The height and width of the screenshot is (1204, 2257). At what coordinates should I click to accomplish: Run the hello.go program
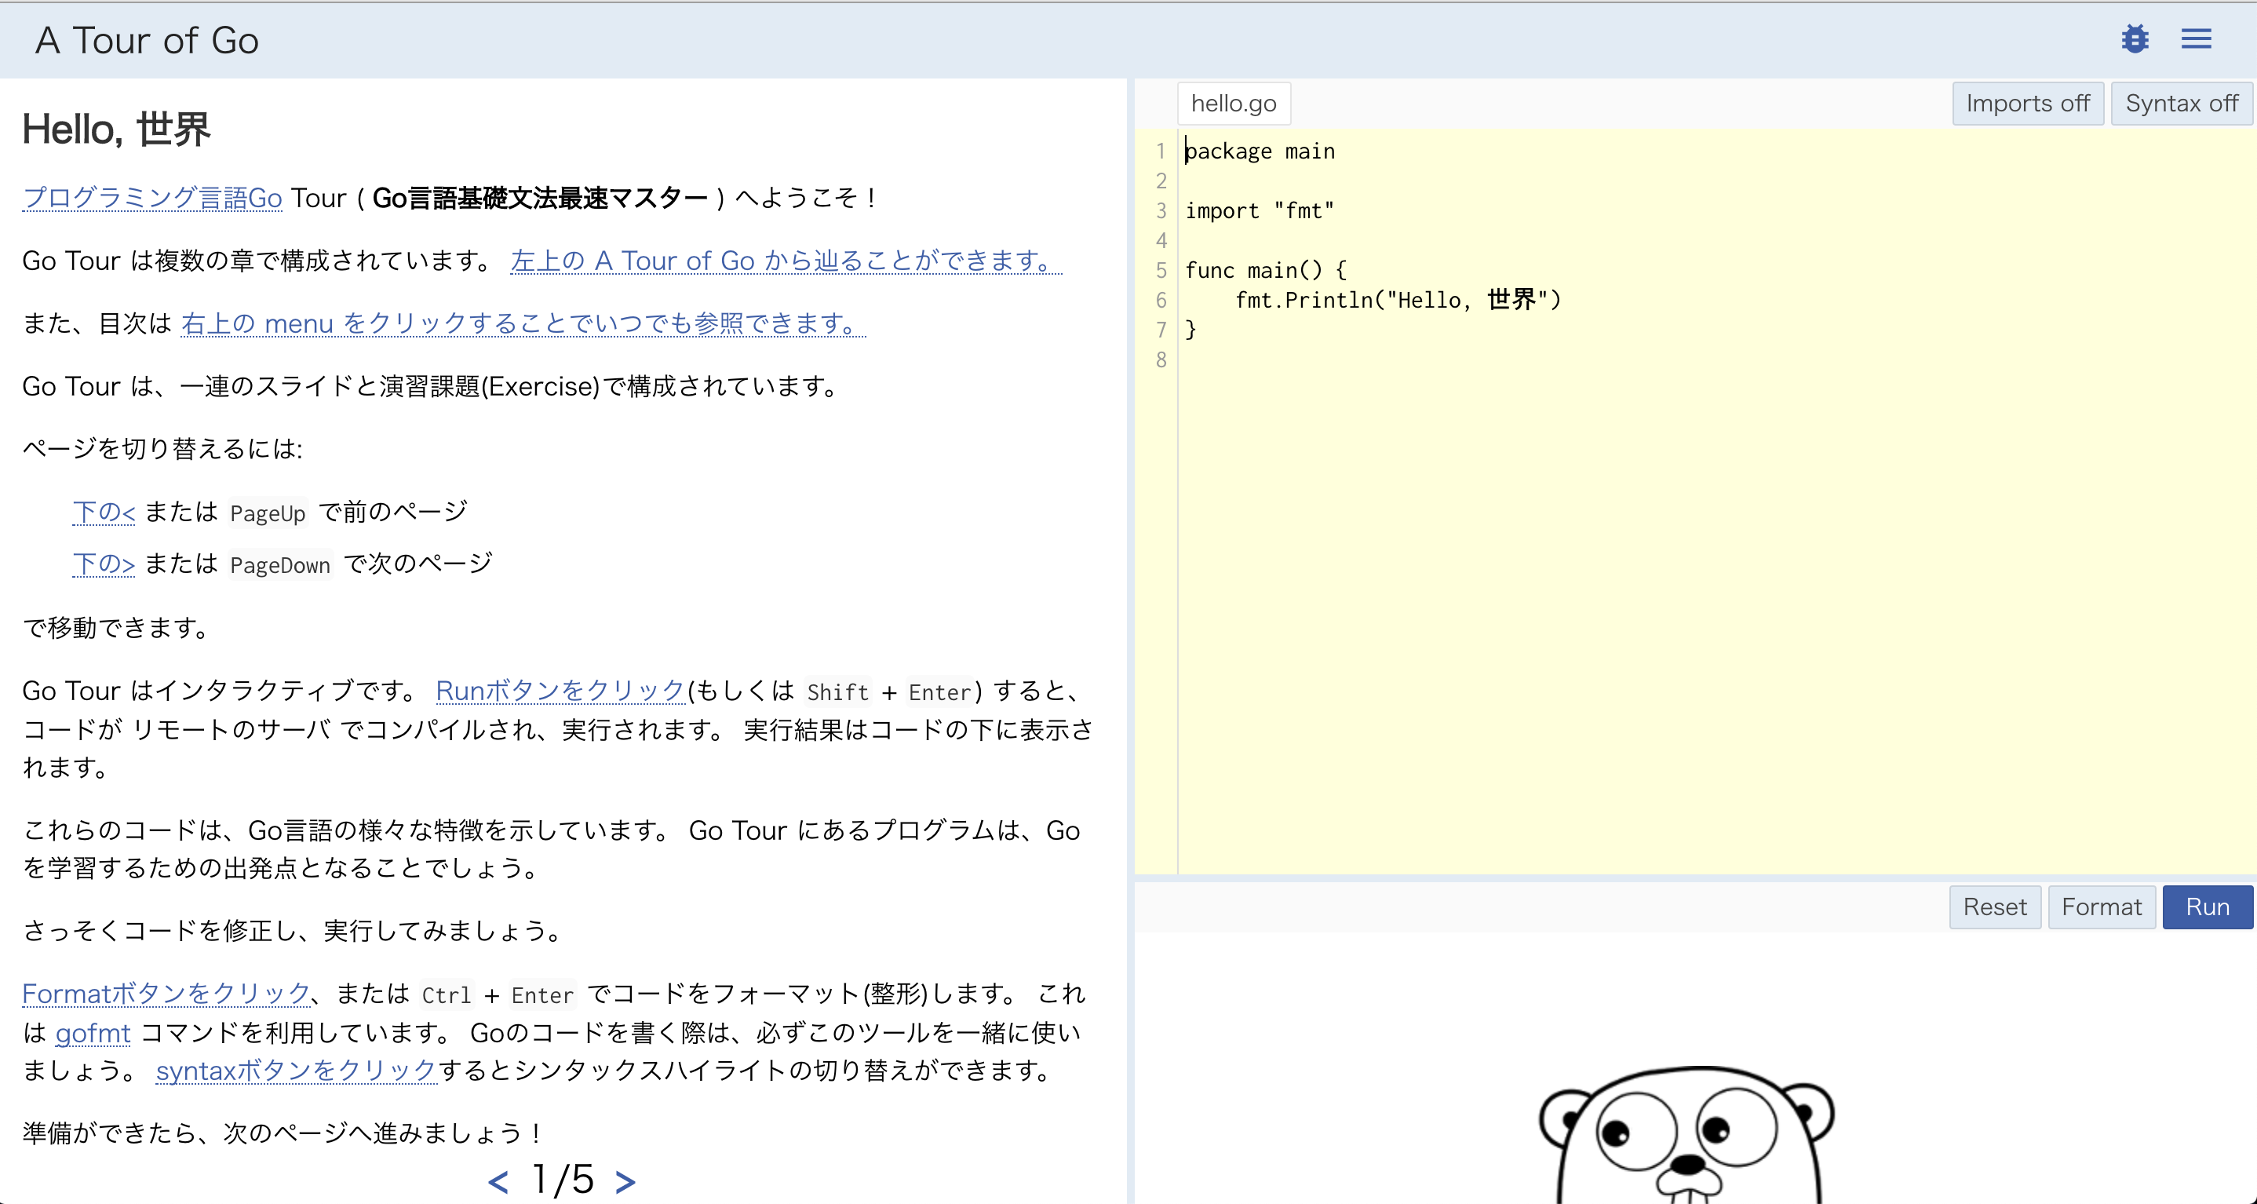click(2208, 907)
